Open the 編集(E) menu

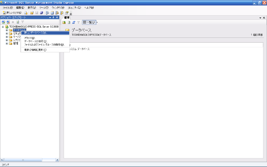(20, 8)
